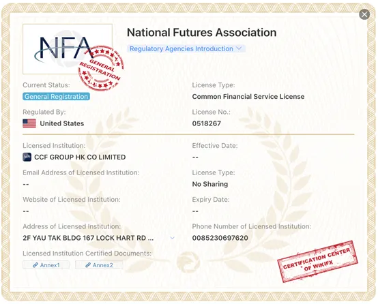Click the General Registration status badge
Screen dimensions: 378x304
[x=57, y=97]
